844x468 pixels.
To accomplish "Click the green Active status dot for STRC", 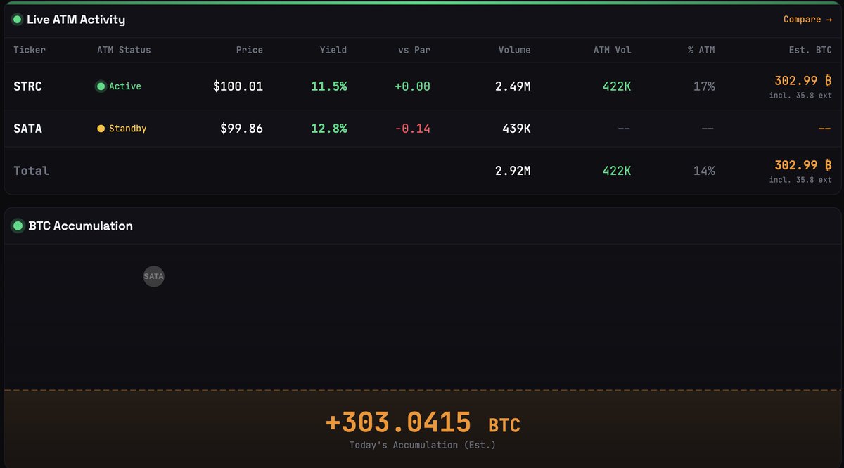I will click(101, 86).
